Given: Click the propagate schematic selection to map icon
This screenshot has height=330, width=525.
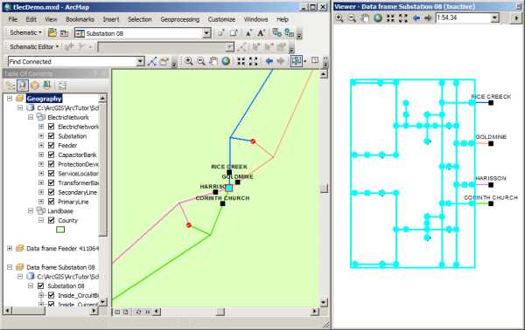Looking at the screenshot, I should 276,32.
